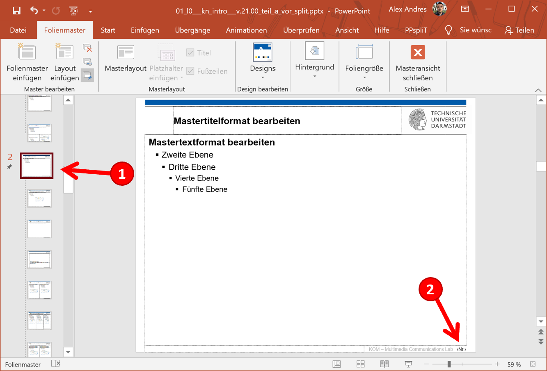Open the quick access toolbar customization chevron
This screenshot has height=371, width=547.
pyautogui.click(x=90, y=12)
